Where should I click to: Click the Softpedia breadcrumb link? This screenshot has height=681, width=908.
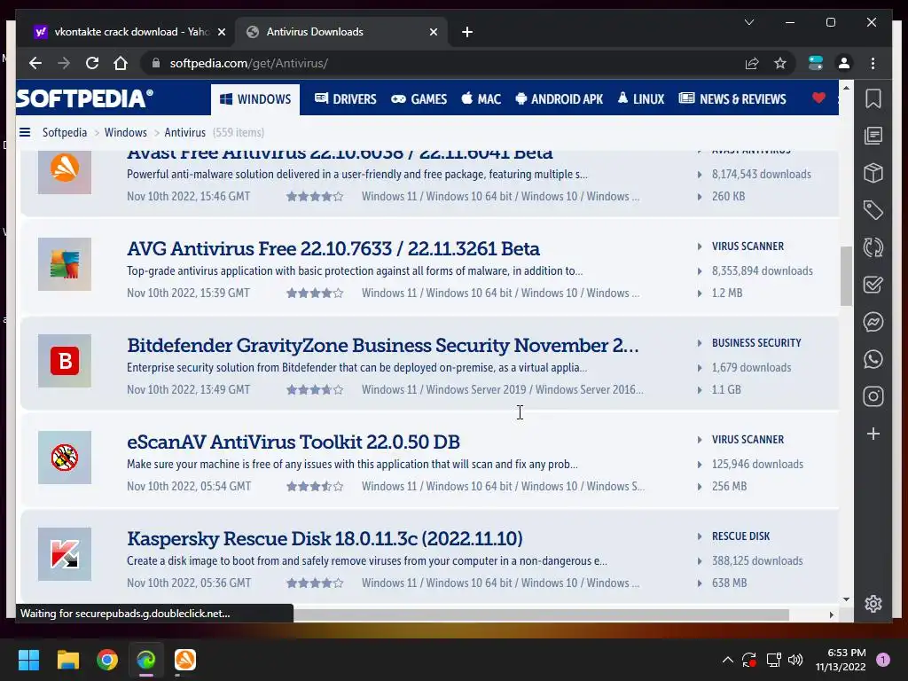pos(64,132)
